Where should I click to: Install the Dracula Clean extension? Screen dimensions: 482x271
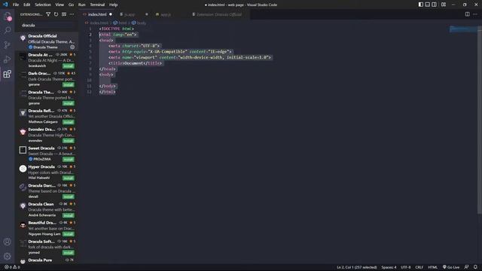pyautogui.click(x=69, y=215)
